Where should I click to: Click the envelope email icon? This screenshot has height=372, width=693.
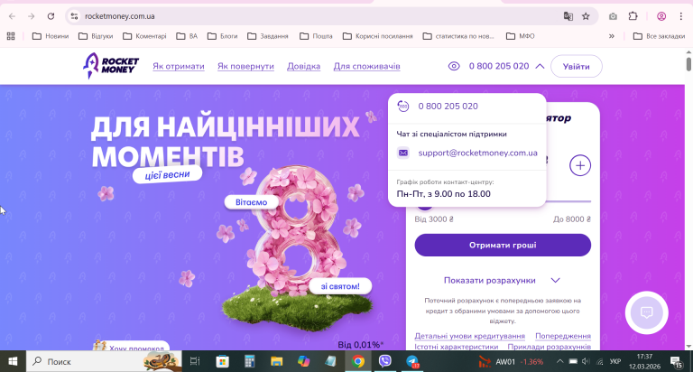pyautogui.click(x=403, y=153)
